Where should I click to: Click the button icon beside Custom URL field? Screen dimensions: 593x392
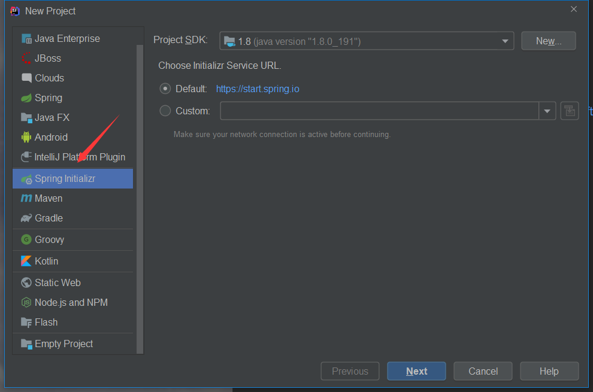pyautogui.click(x=570, y=111)
